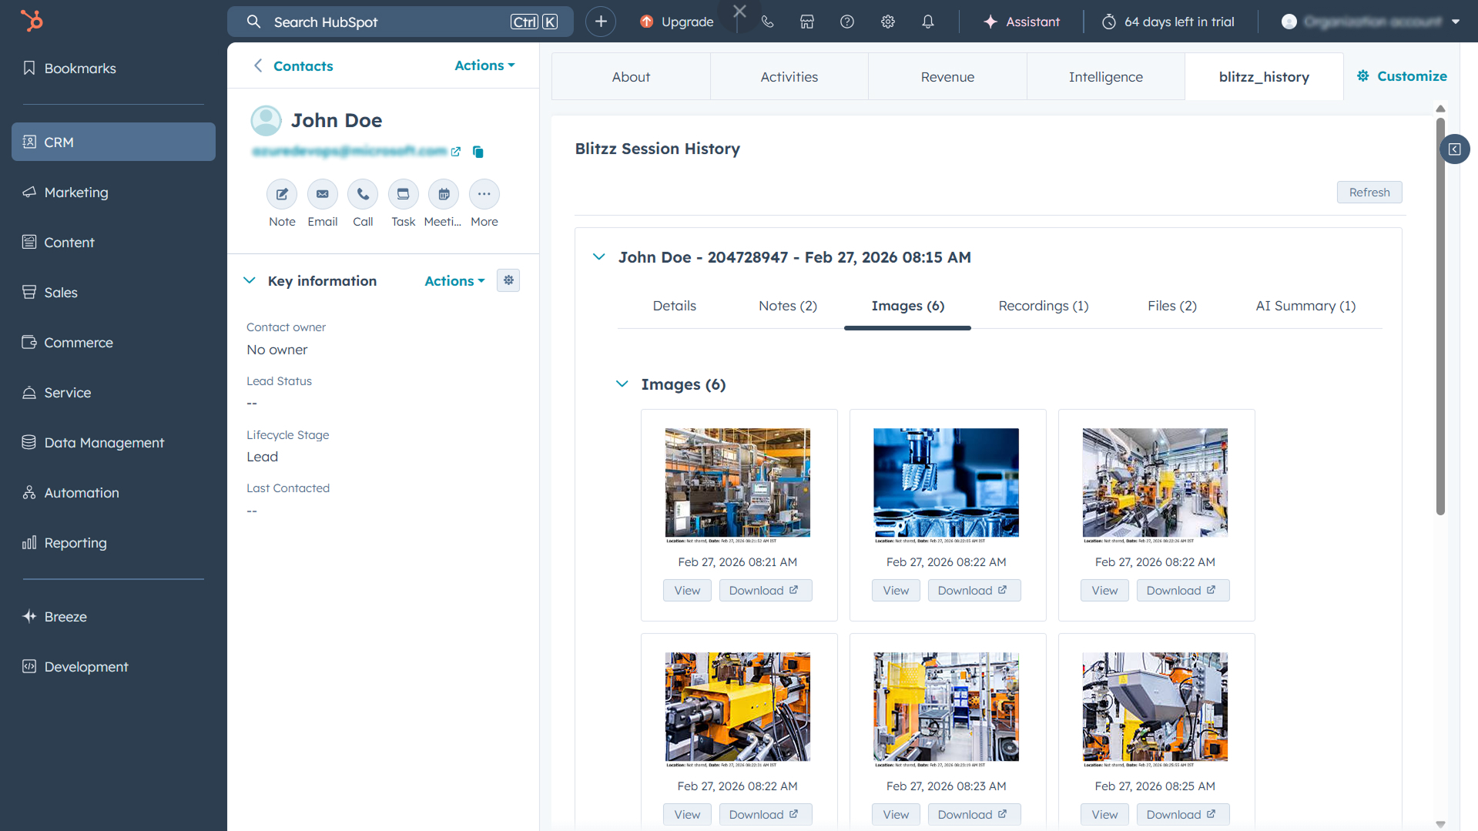Open the Breeze Assistant
1478x831 pixels.
click(1022, 22)
